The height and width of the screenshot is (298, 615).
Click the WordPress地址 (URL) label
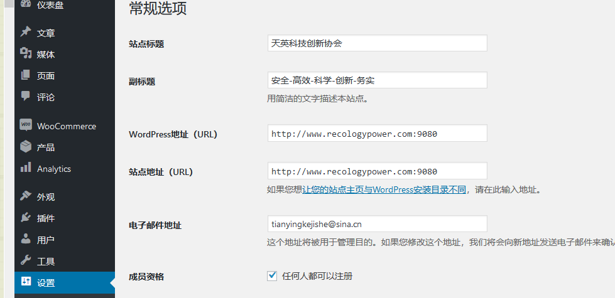[x=173, y=134]
